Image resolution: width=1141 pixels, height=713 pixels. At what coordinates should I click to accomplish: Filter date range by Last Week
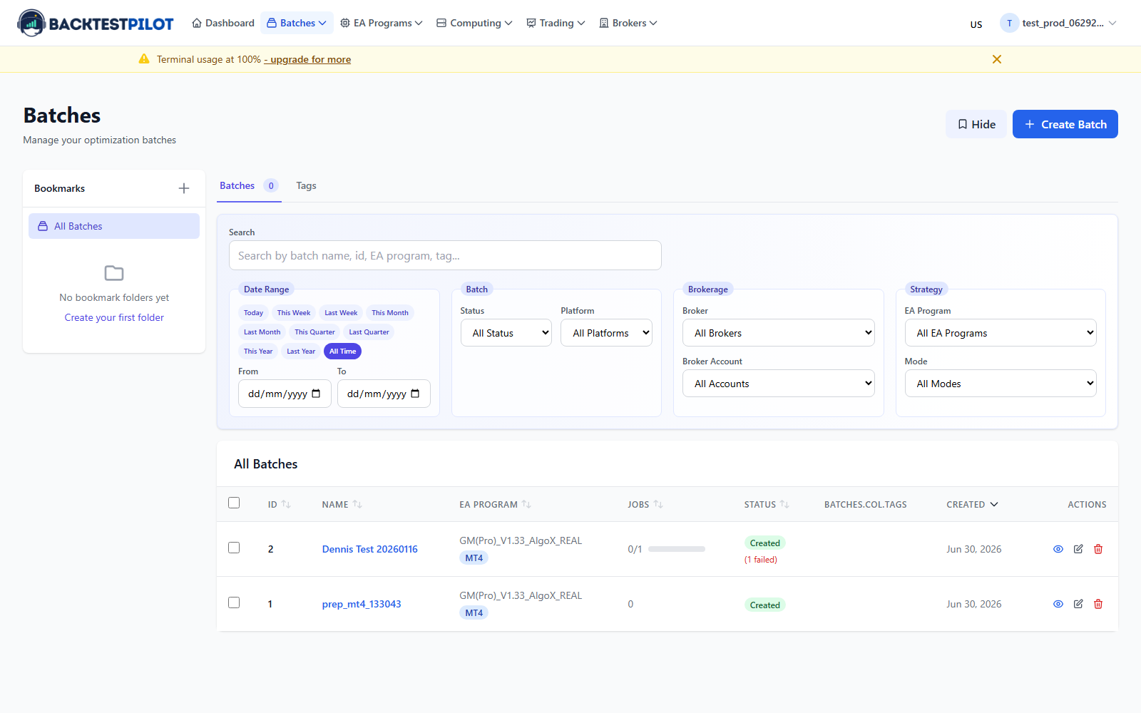point(341,313)
